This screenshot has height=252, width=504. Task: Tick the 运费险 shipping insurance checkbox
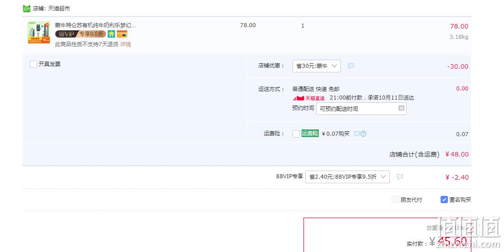coord(296,133)
